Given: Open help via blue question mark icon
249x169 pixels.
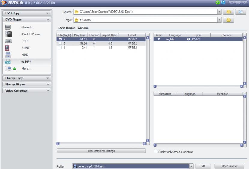Looking at the screenshot, I should pyautogui.click(x=223, y=2).
